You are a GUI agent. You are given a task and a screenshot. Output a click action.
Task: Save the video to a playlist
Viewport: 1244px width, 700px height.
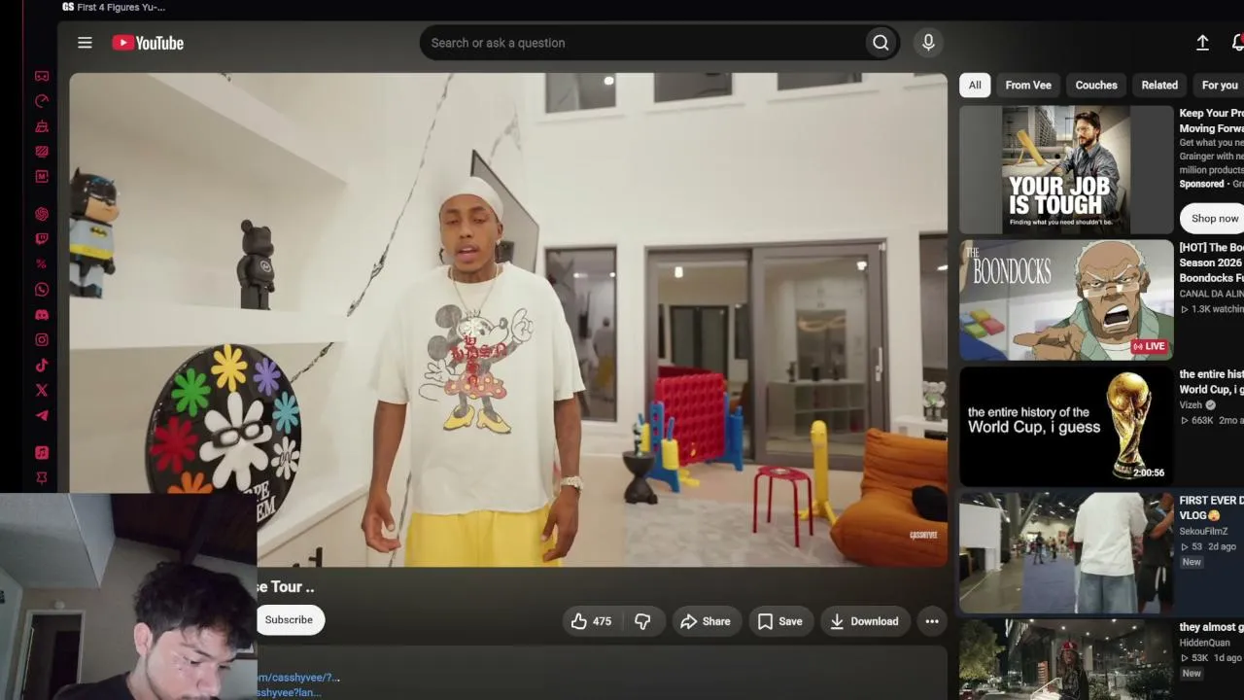coord(779,621)
